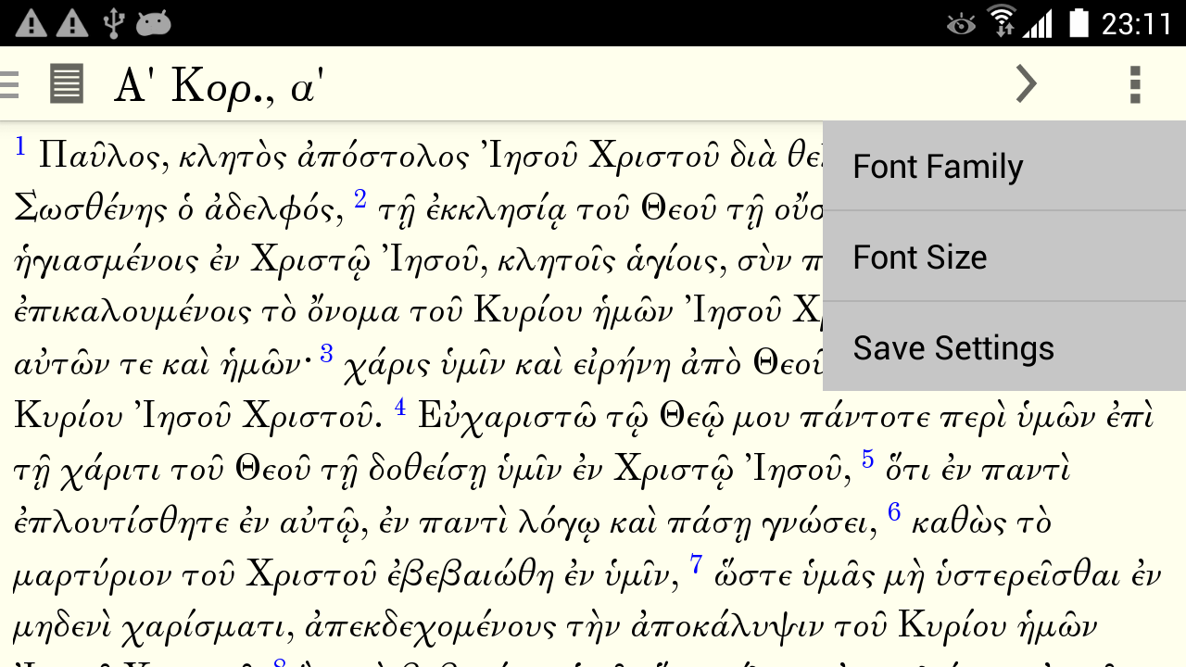
Task: Tap the Android debugging status icon
Action: (154, 23)
